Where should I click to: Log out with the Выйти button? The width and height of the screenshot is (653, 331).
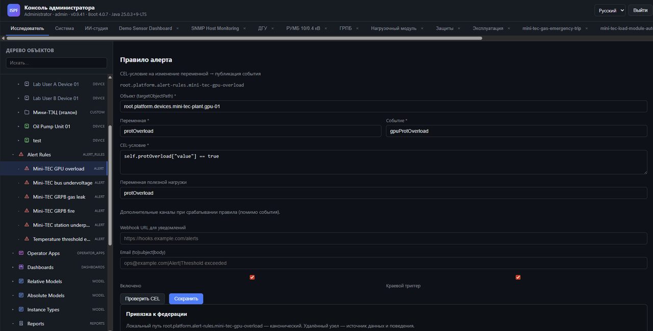tap(640, 10)
